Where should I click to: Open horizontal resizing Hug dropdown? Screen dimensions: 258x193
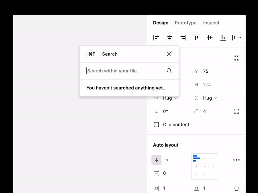(x=170, y=98)
